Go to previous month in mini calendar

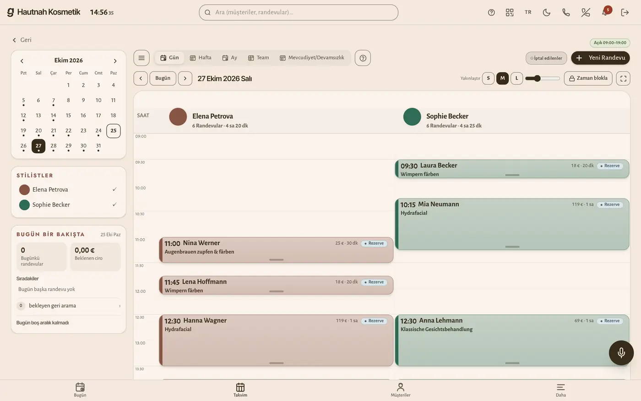click(x=22, y=61)
